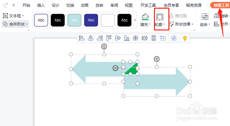Open the 设计 tab
230x126 pixels.
55,5
